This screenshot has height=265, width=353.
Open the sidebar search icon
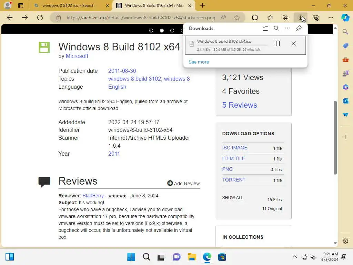(x=345, y=32)
